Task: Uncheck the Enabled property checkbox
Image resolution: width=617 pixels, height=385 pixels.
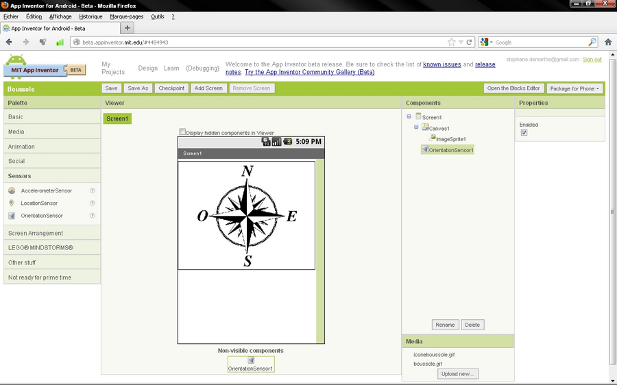Action: click(x=524, y=133)
